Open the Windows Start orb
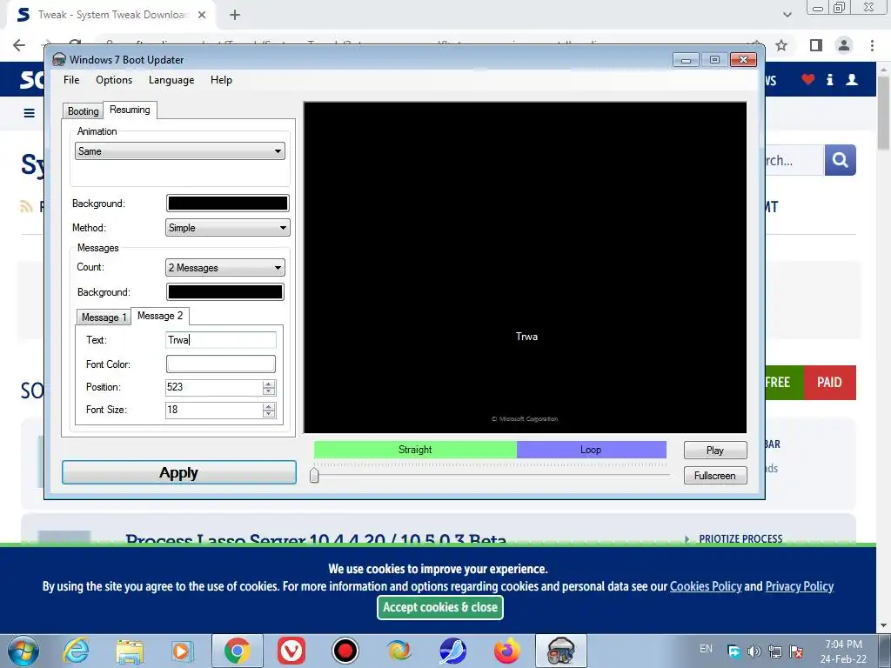Viewport: 891px width, 668px height. [x=23, y=651]
